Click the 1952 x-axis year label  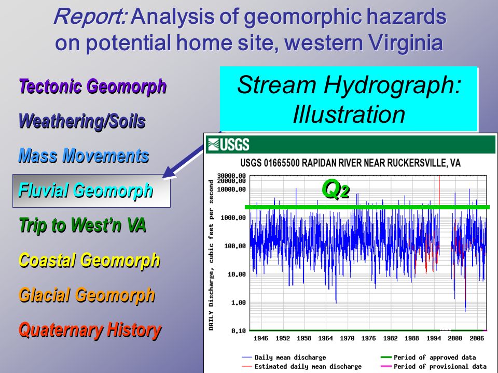(283, 338)
